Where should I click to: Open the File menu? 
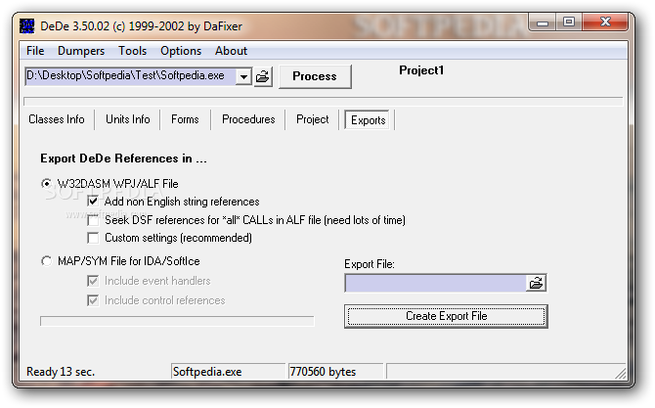coord(35,51)
